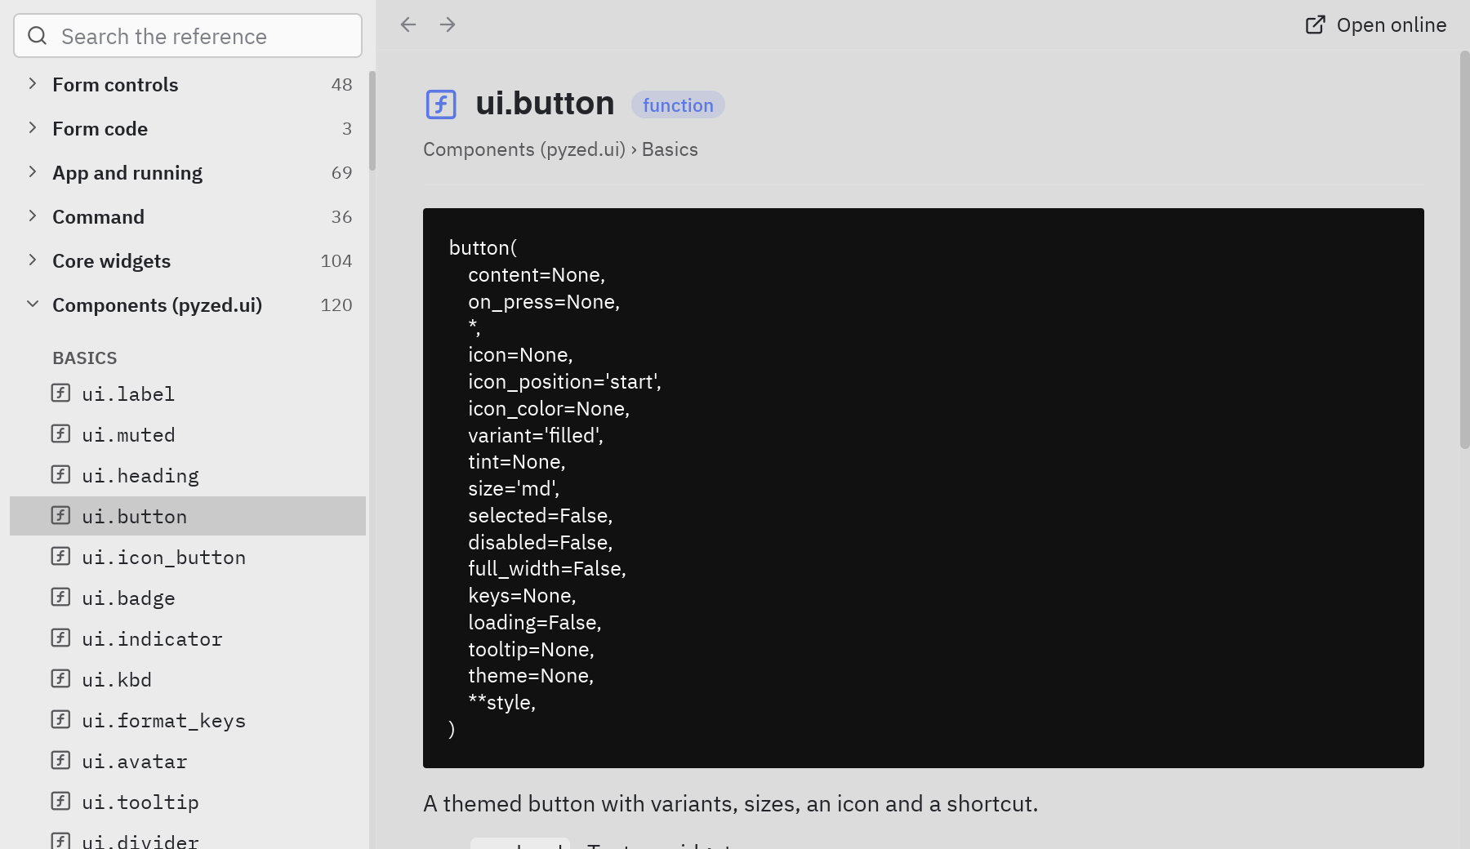The width and height of the screenshot is (1470, 849).
Task: Click Components (pyzed.ui) in the breadcrumb
Action: pos(524,149)
